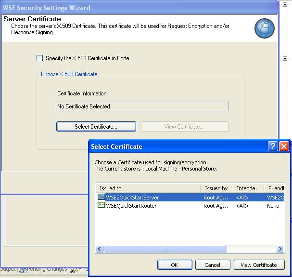Cancel the Select Certificate dialog
This screenshot has height=278, width=292.
[213, 265]
